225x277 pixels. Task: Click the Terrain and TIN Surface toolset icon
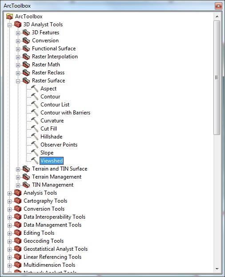click(26, 169)
